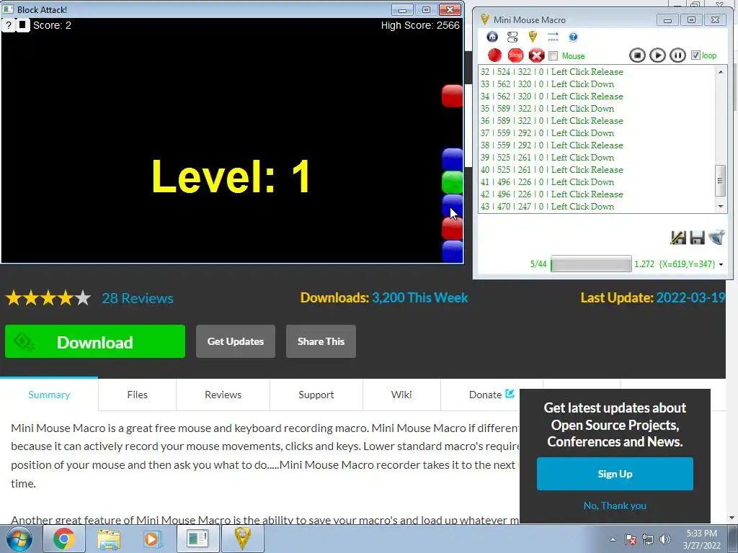Click the edit-and-save pencil disk icon

tap(678, 238)
